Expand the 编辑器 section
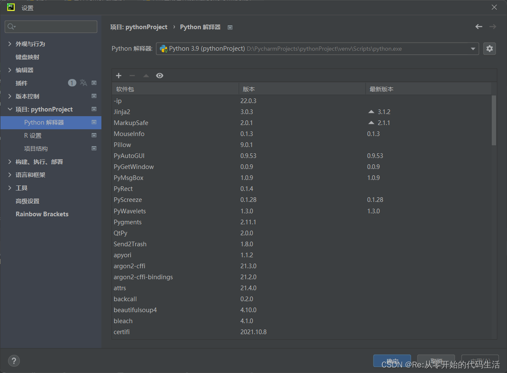This screenshot has height=373, width=507. click(10, 70)
